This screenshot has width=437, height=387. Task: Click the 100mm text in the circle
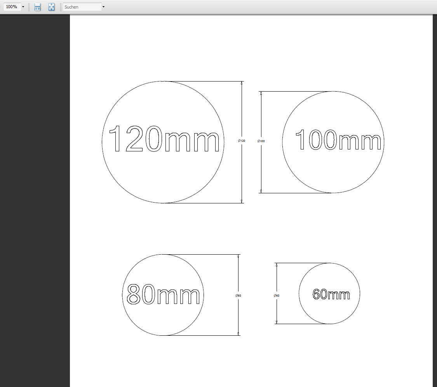click(x=338, y=140)
